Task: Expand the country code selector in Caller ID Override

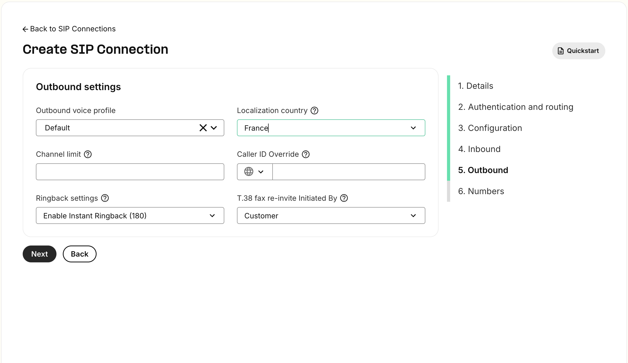Action: pos(261,171)
